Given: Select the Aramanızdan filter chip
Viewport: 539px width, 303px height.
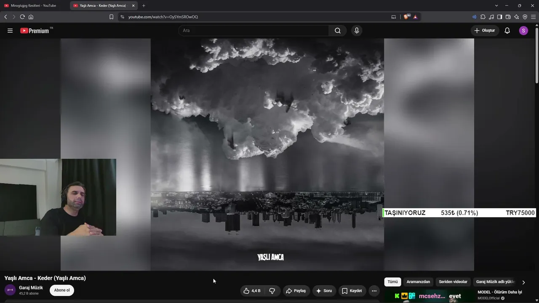Looking at the screenshot, I should coord(418,282).
